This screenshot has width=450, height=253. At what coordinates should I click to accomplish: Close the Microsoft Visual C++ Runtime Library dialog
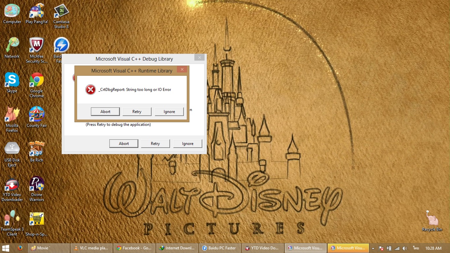[x=182, y=69]
